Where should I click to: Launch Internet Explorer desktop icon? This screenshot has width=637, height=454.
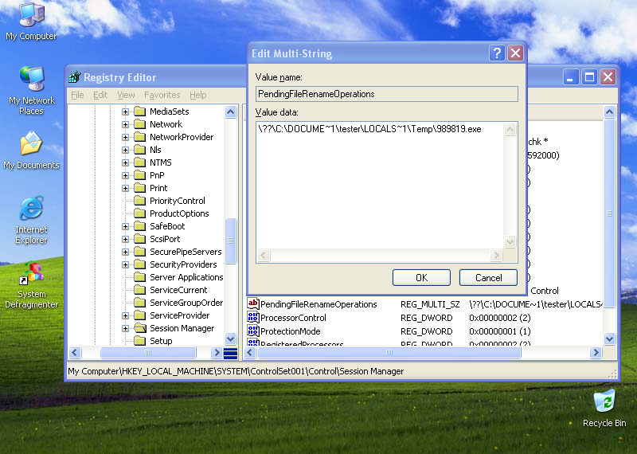(31, 220)
